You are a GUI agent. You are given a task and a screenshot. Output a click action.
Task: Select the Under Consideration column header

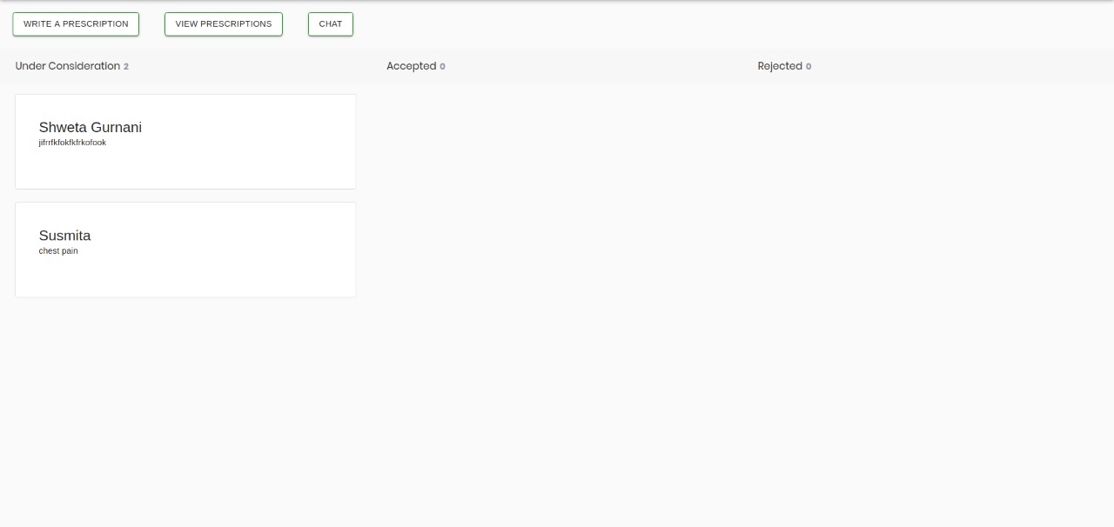pos(67,66)
